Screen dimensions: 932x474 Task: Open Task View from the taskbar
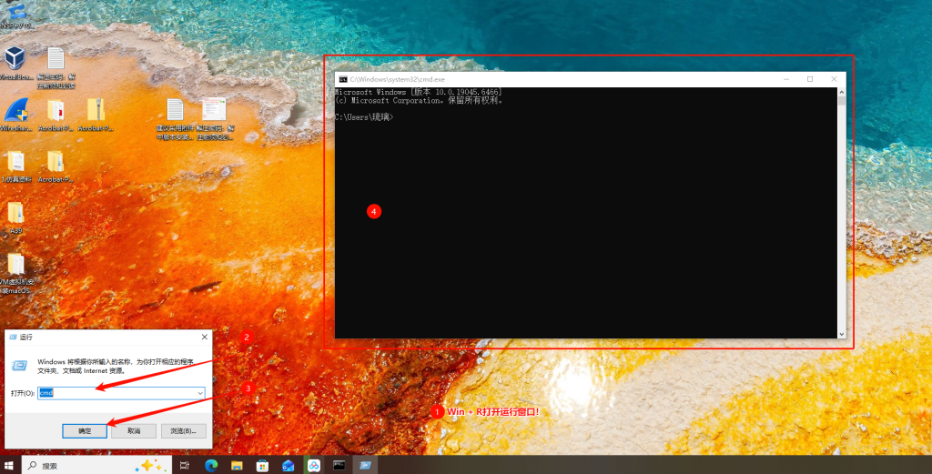click(184, 465)
